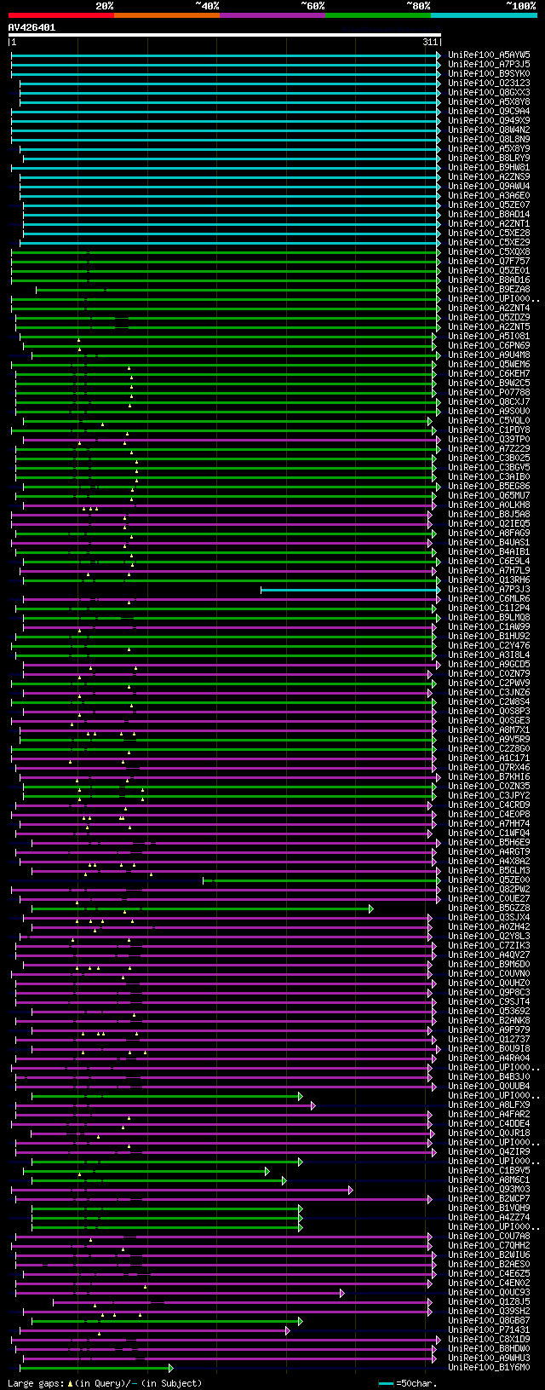Select the UniRef100_A3A6E0 label
The width and height of the screenshot is (545, 1390).
pos(489,195)
